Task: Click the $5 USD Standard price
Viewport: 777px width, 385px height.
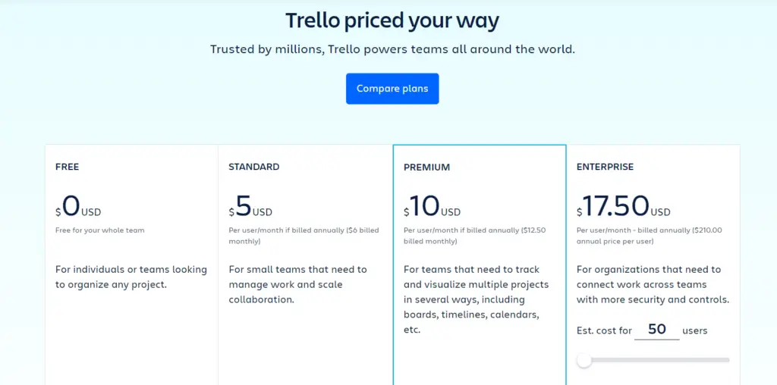Action: point(250,206)
